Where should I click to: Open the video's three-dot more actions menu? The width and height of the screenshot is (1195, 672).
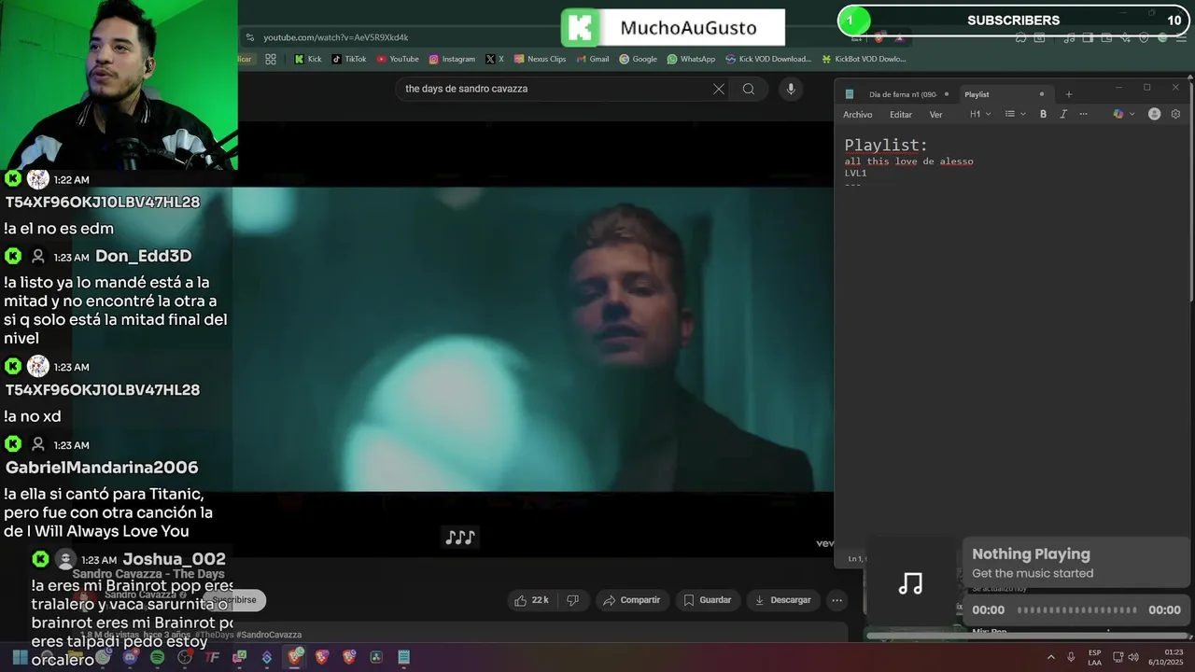coord(837,600)
